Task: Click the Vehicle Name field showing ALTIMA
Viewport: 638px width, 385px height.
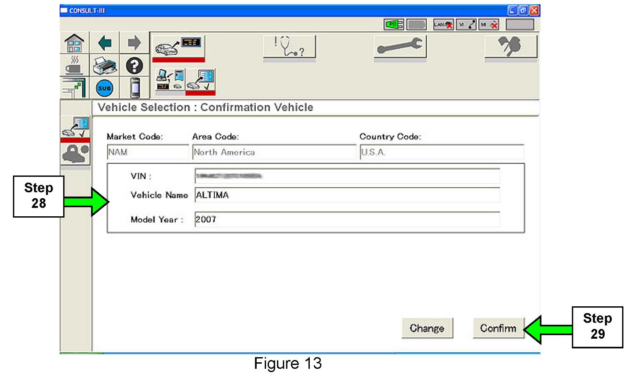Action: pos(347,195)
